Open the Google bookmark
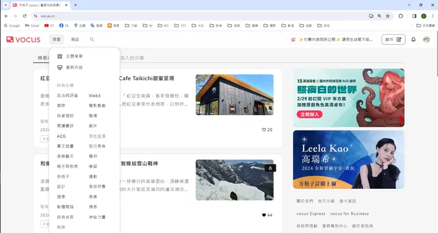Viewport: 438px width, 233px height. (12, 25)
